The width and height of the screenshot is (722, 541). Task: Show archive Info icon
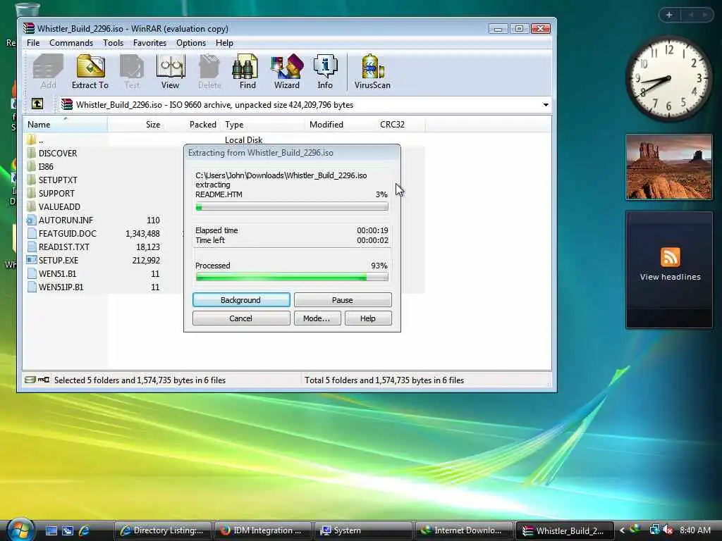[x=325, y=71]
